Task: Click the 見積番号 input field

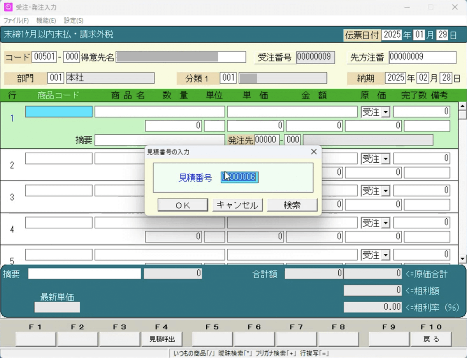Action: [240, 177]
